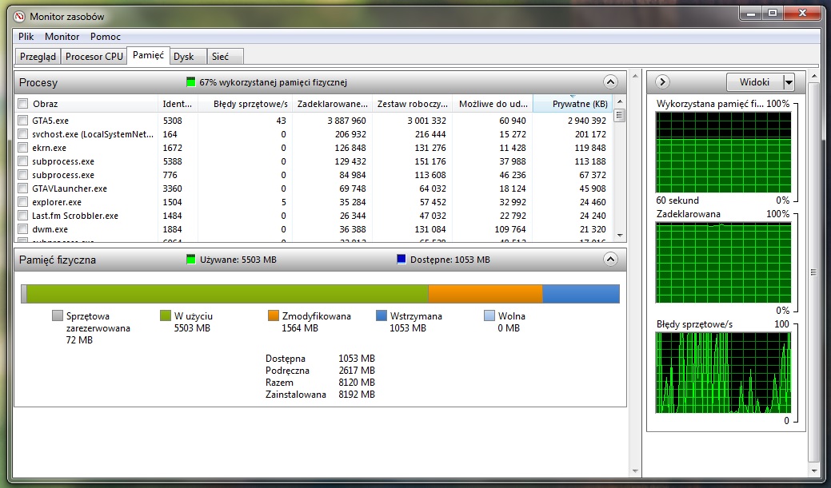The image size is (831, 488).
Task: Check the subprocess.exe PID 776 checkbox
Action: click(x=22, y=175)
